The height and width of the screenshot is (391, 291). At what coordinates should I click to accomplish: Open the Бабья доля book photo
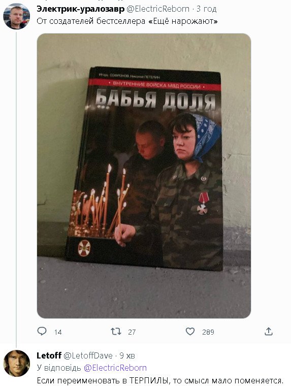point(144,176)
